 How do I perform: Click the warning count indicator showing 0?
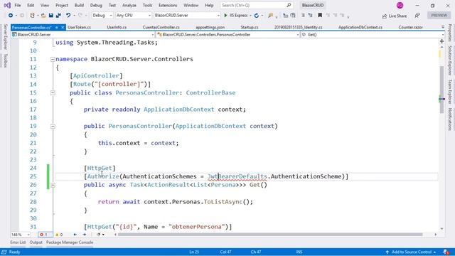[x=59, y=235]
